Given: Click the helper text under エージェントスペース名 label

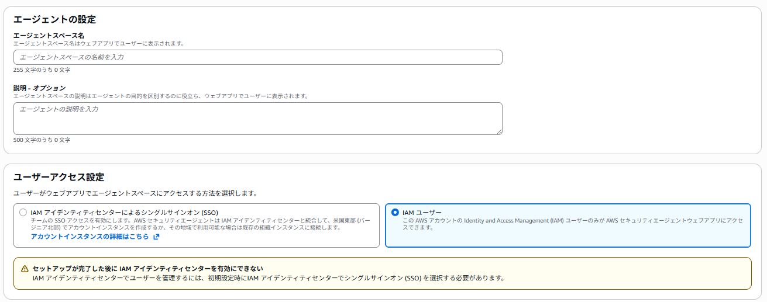Looking at the screenshot, I should pos(99,44).
